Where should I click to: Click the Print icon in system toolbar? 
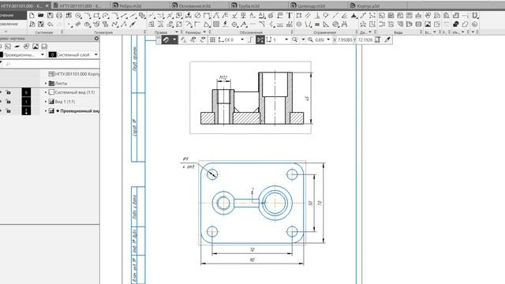59,16
